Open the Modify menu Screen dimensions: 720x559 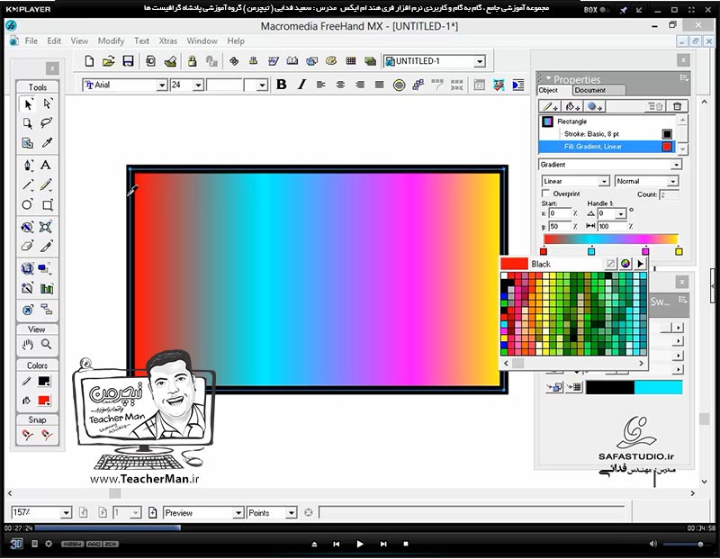111,41
